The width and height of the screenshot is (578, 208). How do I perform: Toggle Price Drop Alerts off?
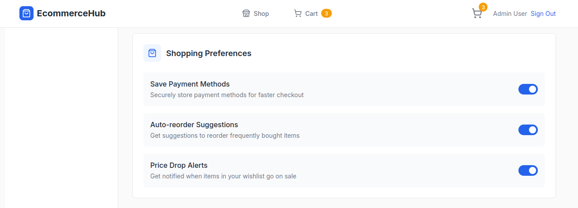tap(528, 170)
